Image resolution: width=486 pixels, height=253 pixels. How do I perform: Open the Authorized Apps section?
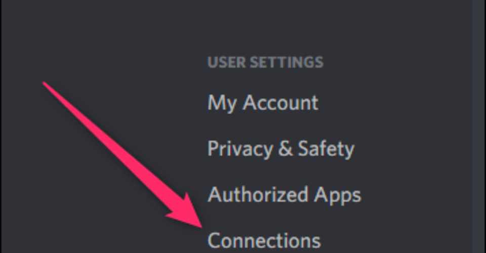(285, 195)
